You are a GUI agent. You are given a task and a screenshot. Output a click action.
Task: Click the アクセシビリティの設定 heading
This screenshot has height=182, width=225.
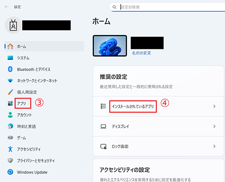click(125, 170)
